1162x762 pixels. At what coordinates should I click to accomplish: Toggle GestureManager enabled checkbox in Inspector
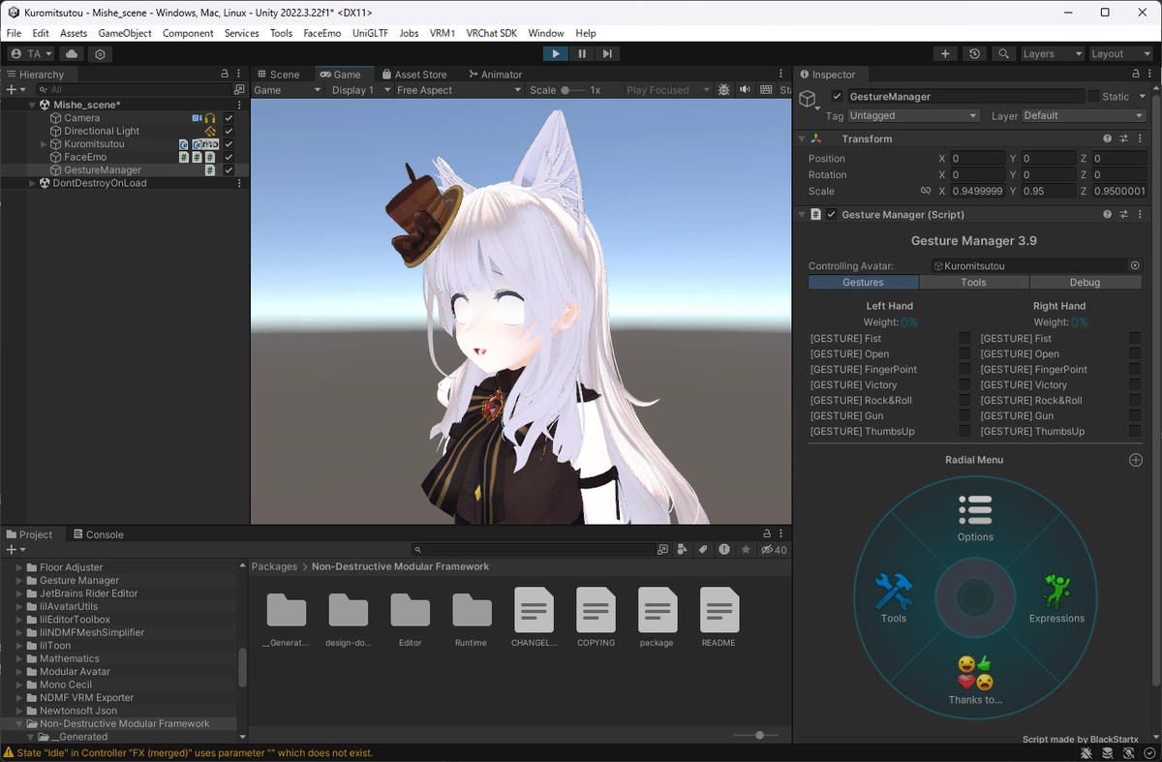[837, 97]
